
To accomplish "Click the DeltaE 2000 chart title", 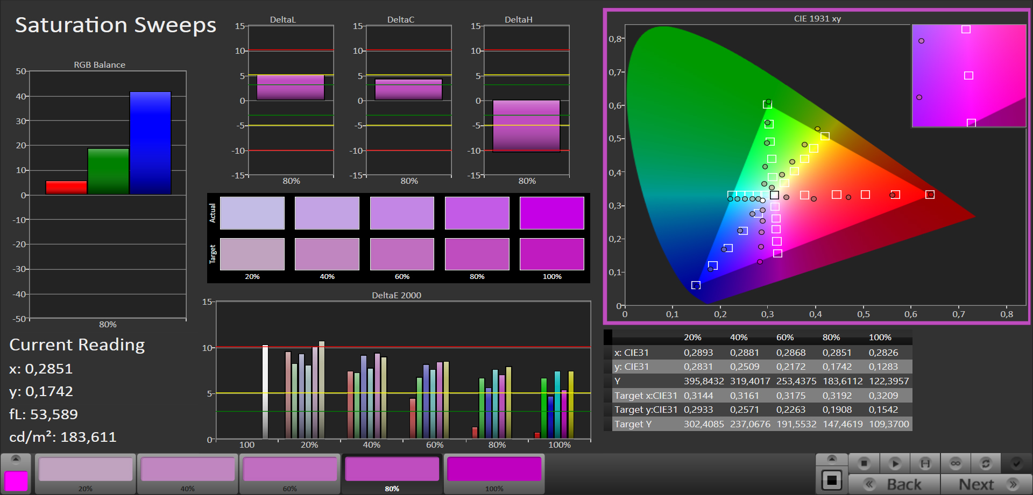I will [397, 295].
